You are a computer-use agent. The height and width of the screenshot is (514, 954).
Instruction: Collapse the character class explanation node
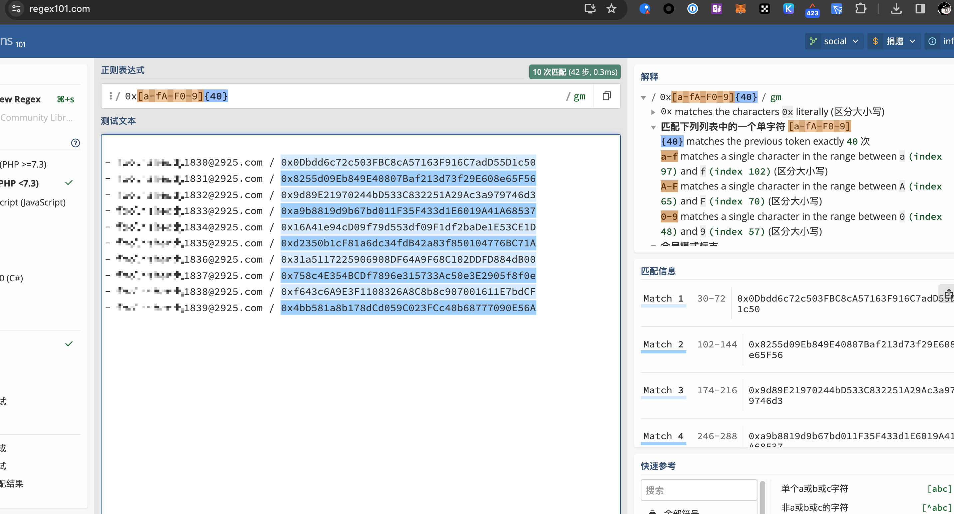tap(653, 127)
